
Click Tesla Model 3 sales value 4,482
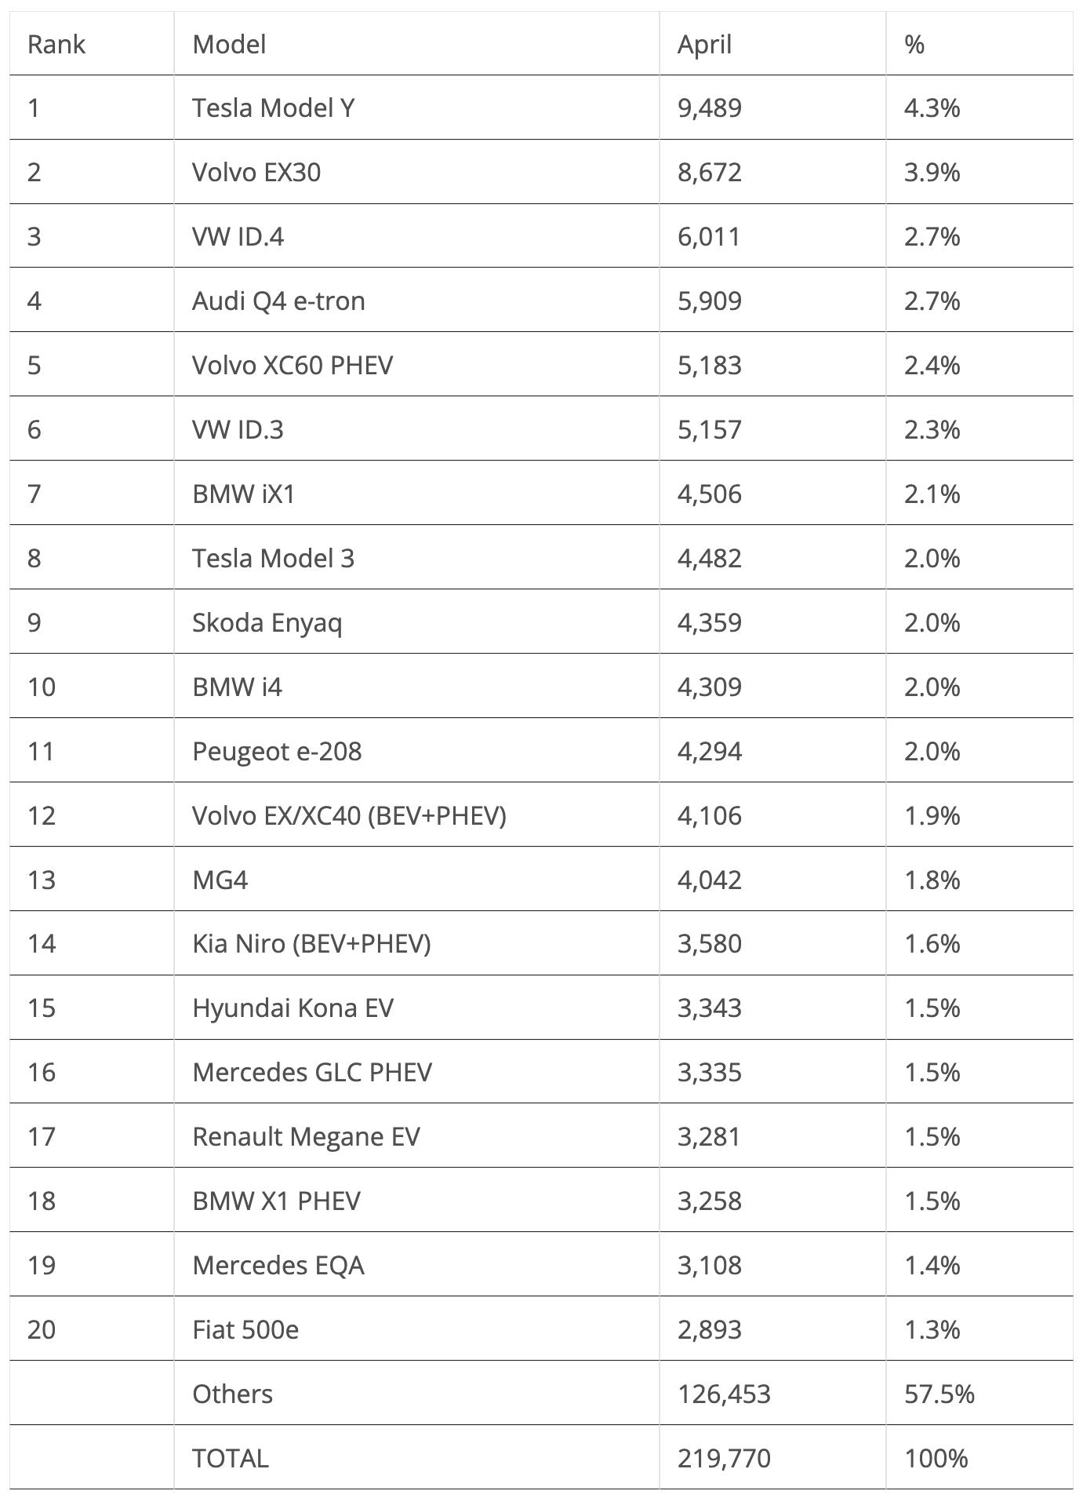[710, 558]
